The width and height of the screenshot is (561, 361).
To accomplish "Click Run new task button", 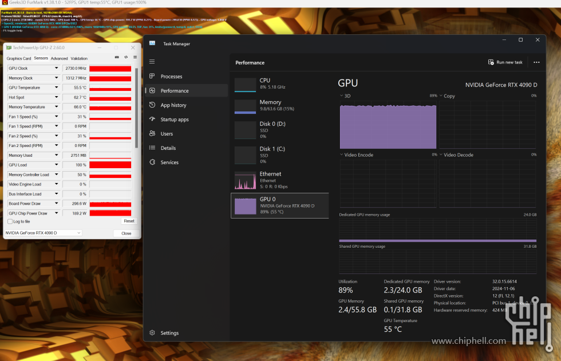I will [x=505, y=62].
